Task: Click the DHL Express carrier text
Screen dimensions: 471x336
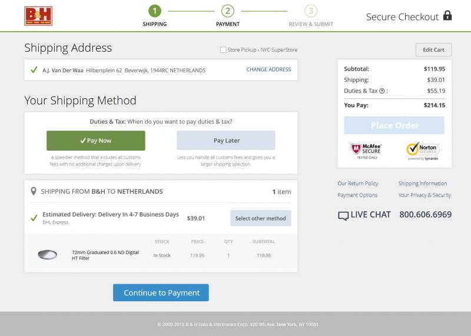Action: [x=55, y=222]
